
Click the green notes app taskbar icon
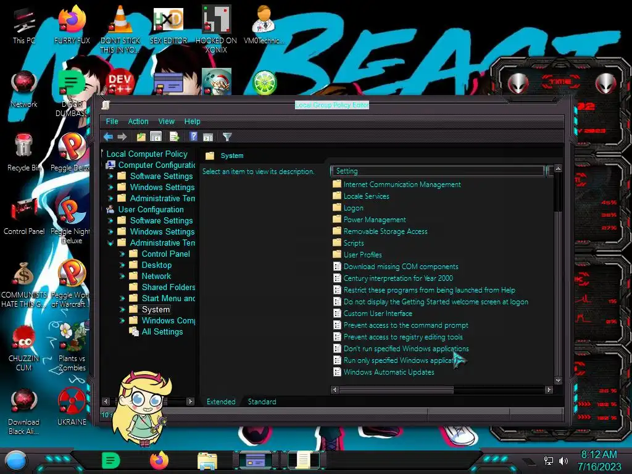111,460
